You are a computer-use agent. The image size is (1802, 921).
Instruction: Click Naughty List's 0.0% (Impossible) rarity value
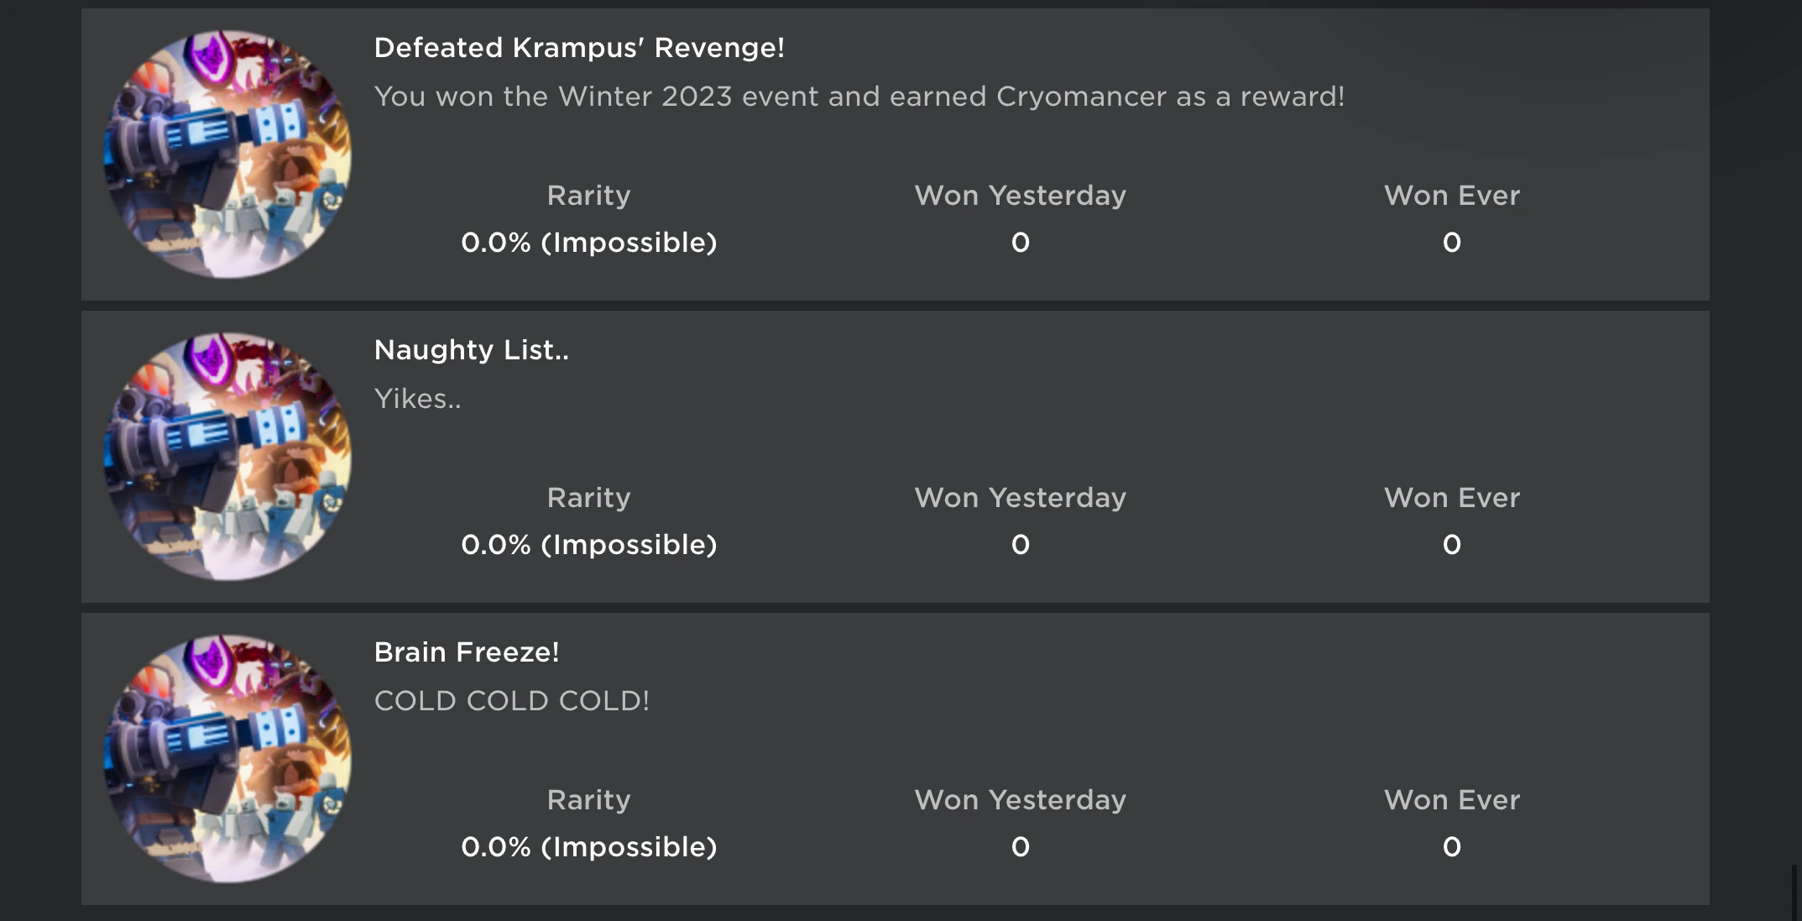(x=588, y=545)
